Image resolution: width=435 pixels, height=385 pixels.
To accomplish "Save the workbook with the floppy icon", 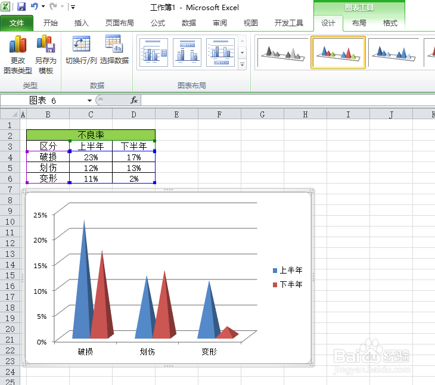I will (x=21, y=7).
